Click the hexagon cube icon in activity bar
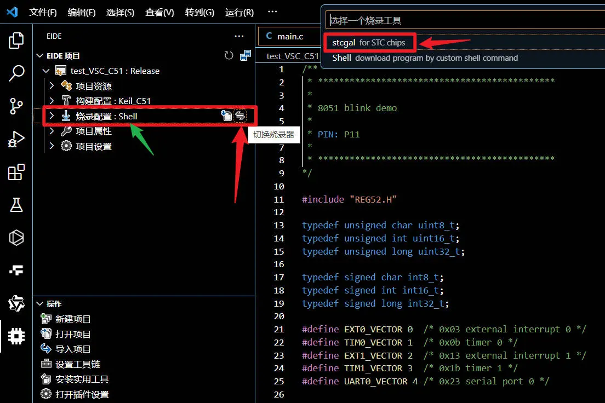The height and width of the screenshot is (403, 605). 16,238
